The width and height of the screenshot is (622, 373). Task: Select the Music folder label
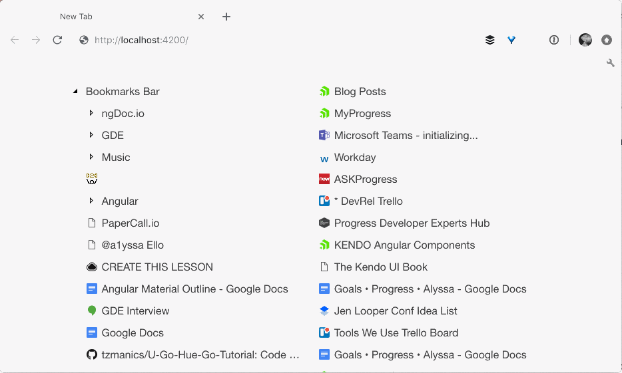tap(116, 157)
